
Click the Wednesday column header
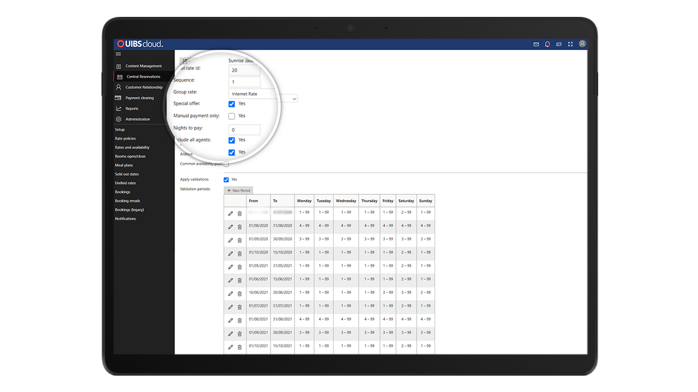(x=346, y=201)
